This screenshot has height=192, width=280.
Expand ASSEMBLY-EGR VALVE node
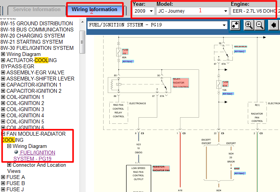point(3,72)
